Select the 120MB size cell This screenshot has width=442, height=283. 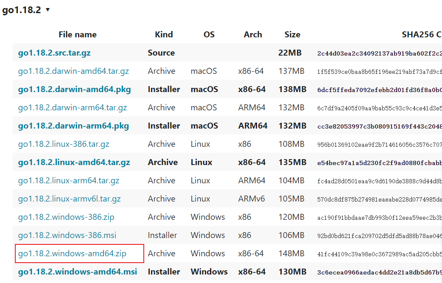click(x=291, y=217)
